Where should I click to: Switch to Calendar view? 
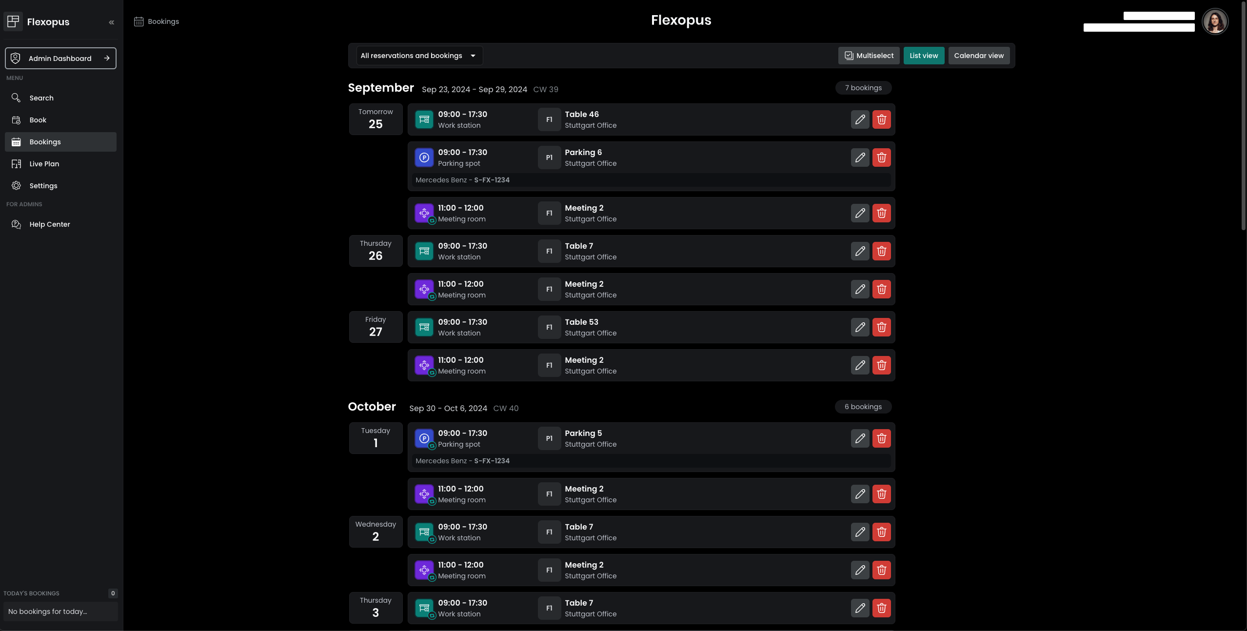tap(978, 56)
